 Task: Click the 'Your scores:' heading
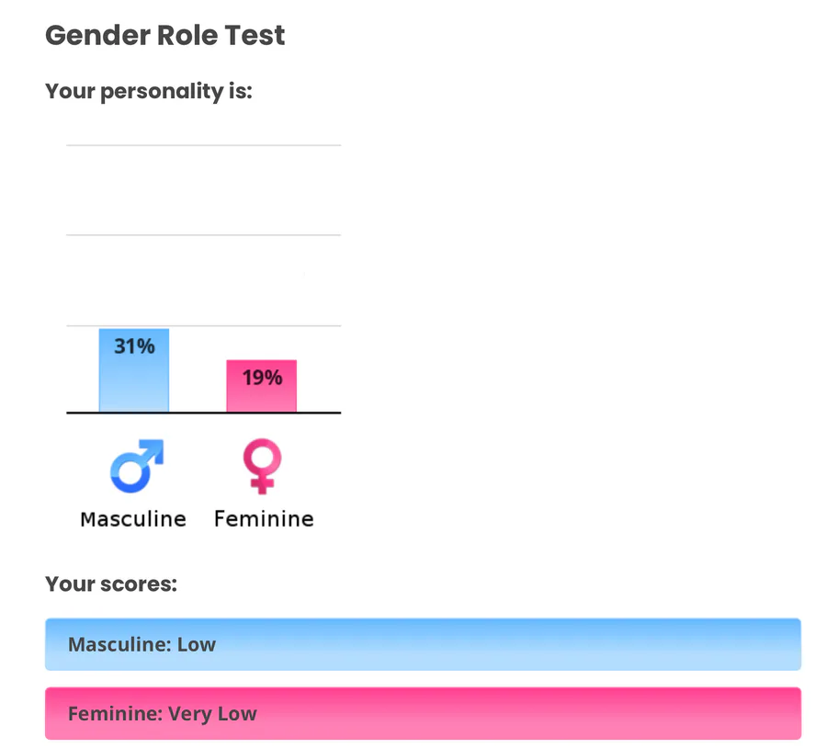click(111, 584)
